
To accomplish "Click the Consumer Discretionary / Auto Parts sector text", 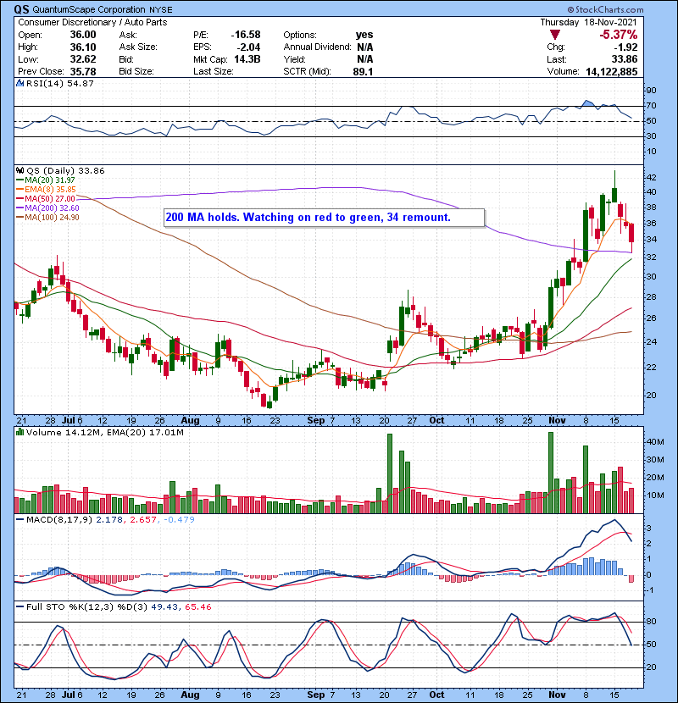I will pos(92,22).
